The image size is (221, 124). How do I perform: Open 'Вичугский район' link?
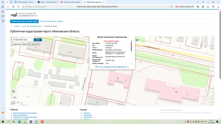point(20,115)
